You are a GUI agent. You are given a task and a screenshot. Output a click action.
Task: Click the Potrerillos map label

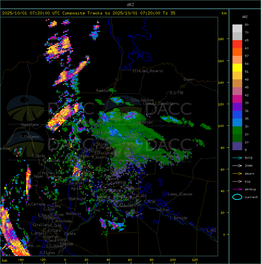pos(52,173)
